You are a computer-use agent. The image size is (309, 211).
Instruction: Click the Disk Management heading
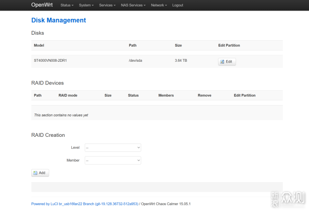[x=58, y=20]
